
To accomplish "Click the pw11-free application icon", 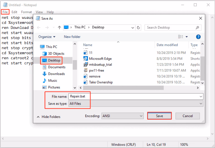I will (x=86, y=70).
